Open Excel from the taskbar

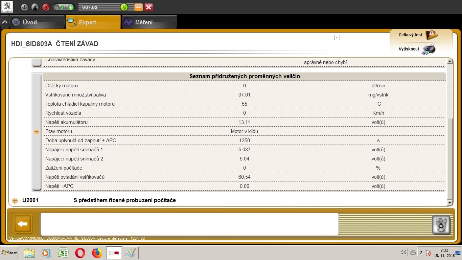(x=63, y=253)
